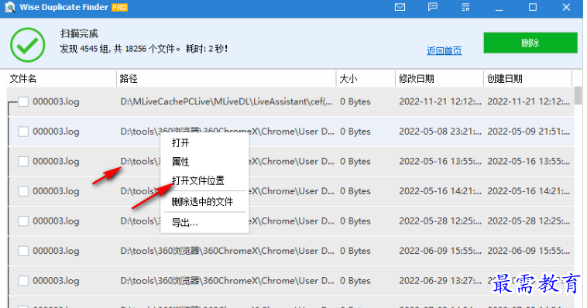Select creation date 2022-05-09 21:51 cell

(529, 132)
